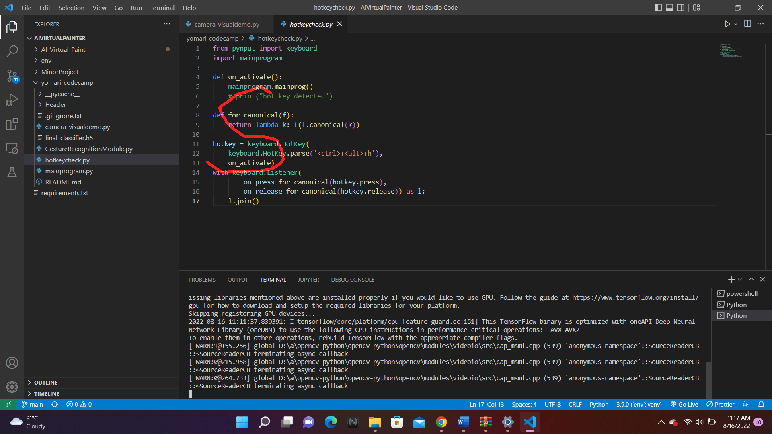Open Google Chrome from the taskbar
The image size is (772, 434).
pyautogui.click(x=441, y=422)
